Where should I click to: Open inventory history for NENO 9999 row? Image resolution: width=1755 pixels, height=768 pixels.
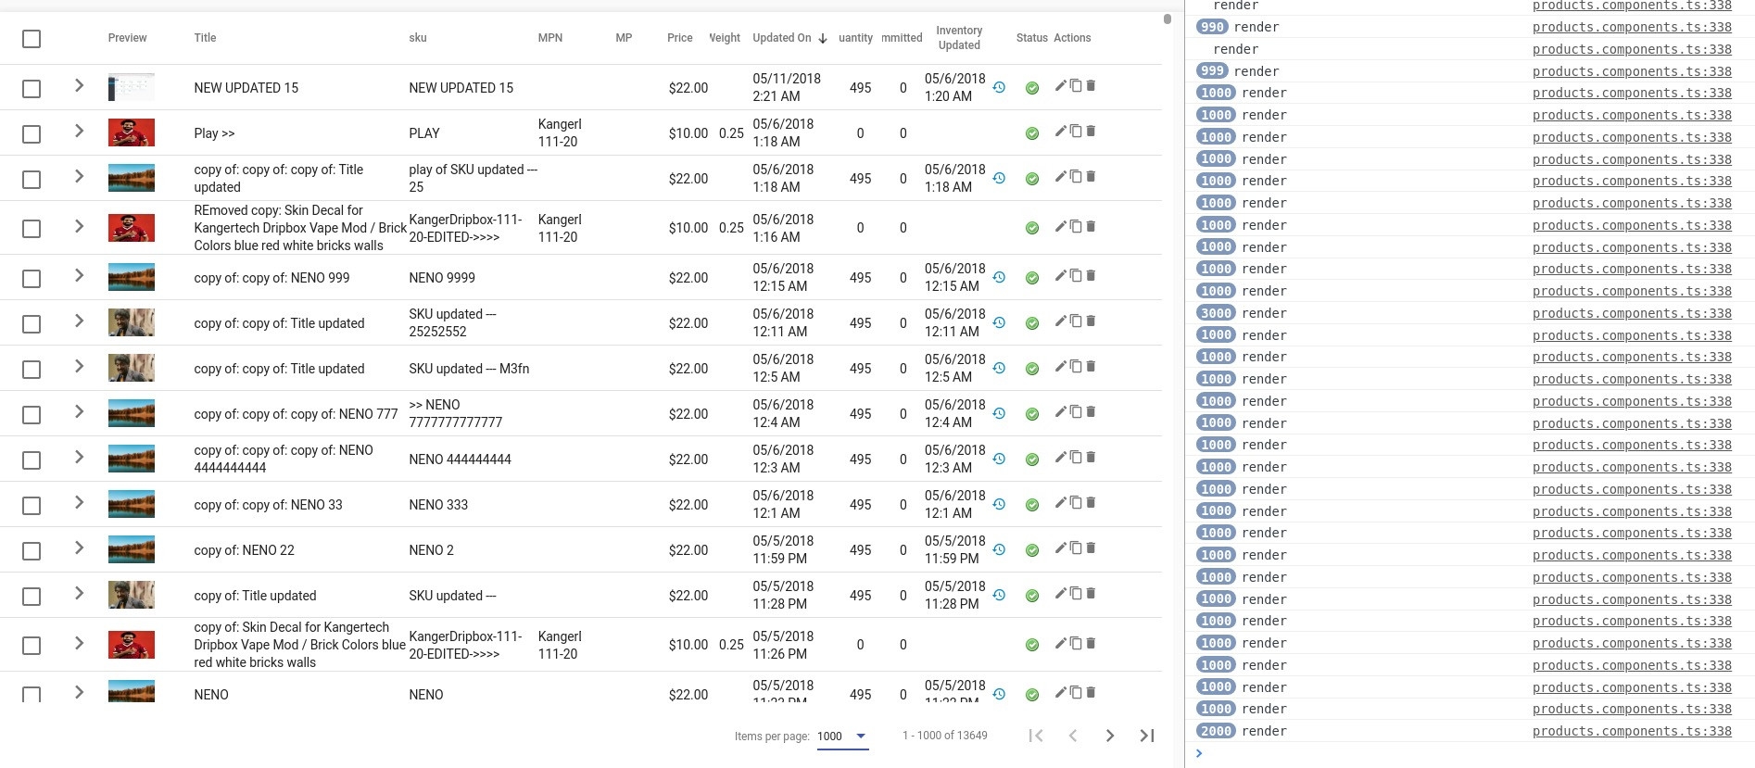click(x=999, y=277)
